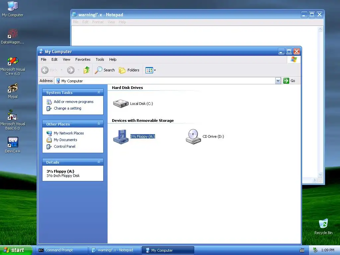
Task: Collapse the System Tasks panel
Action: click(x=99, y=92)
